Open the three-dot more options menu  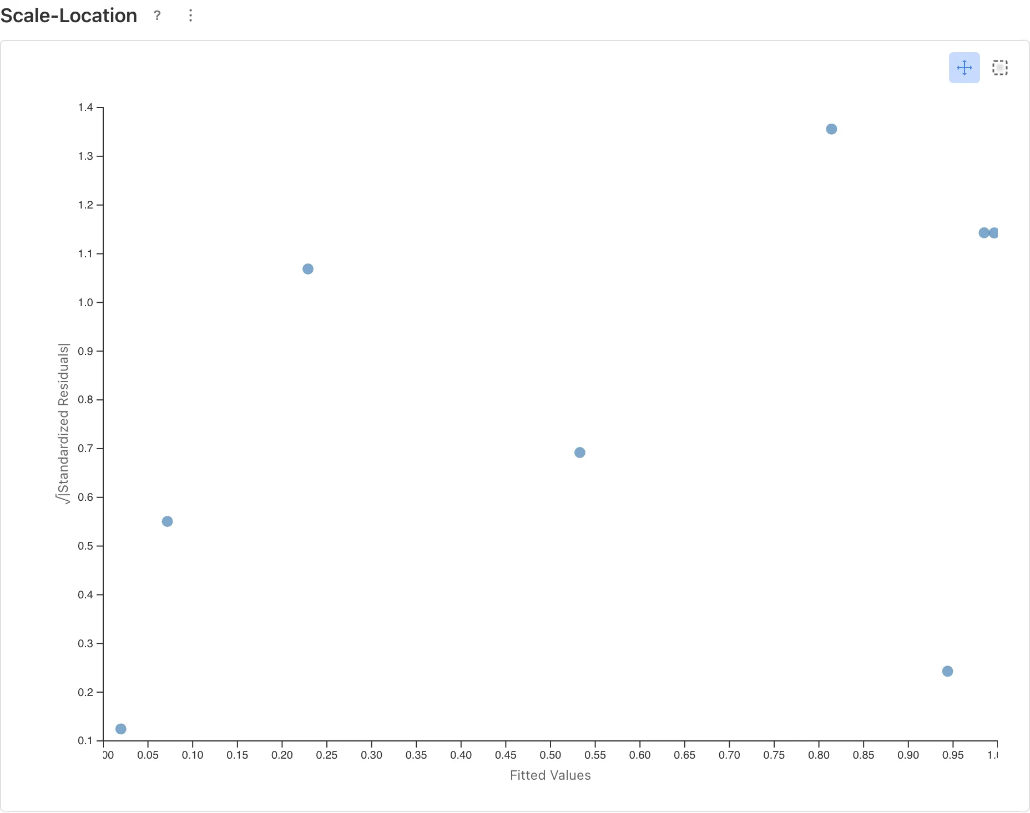pos(190,16)
